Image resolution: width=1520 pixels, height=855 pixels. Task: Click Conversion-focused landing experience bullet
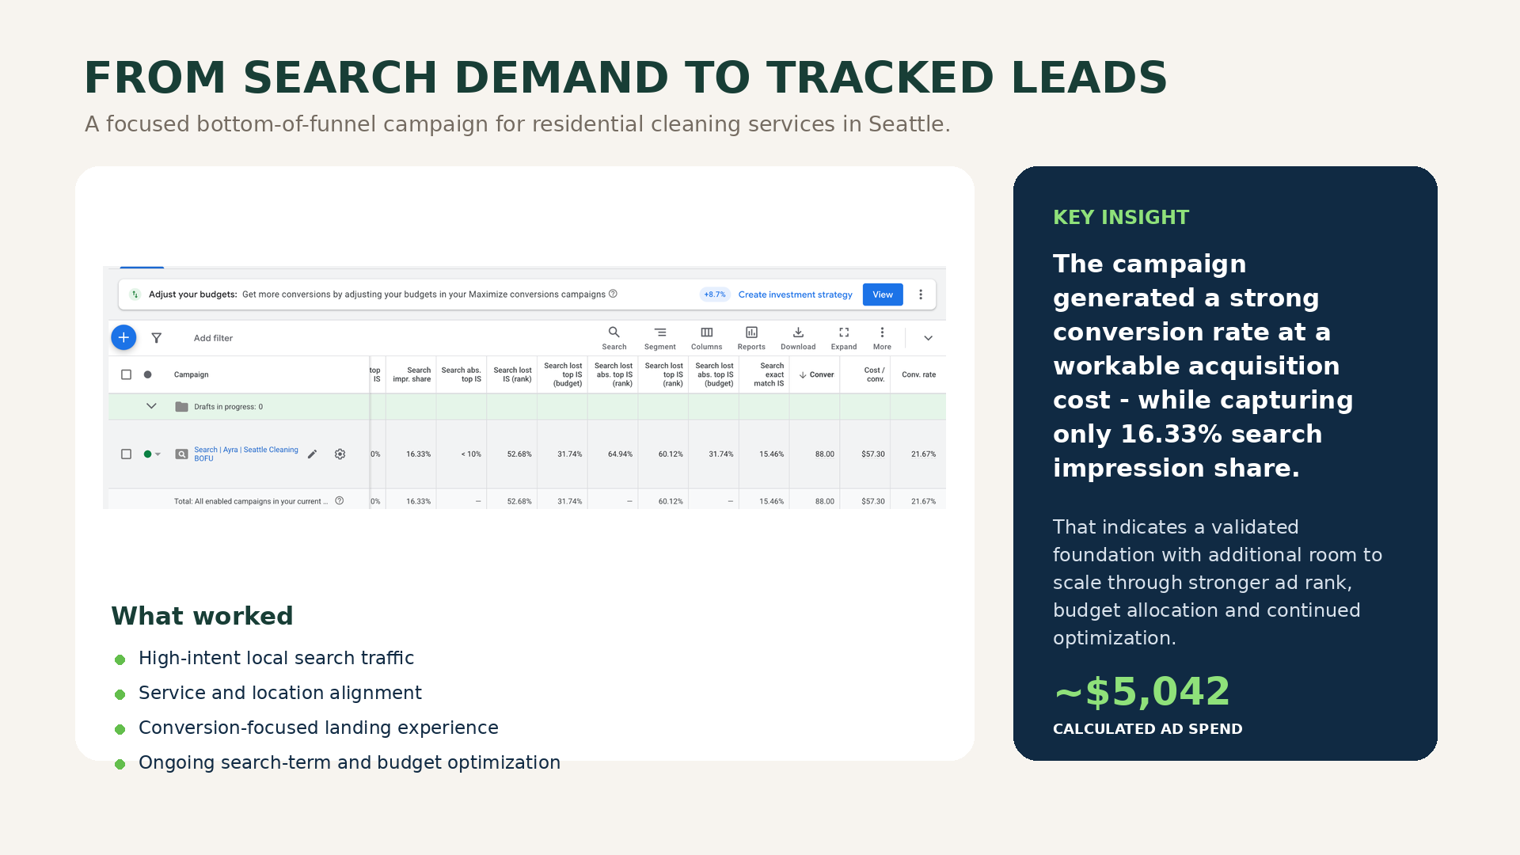click(318, 728)
